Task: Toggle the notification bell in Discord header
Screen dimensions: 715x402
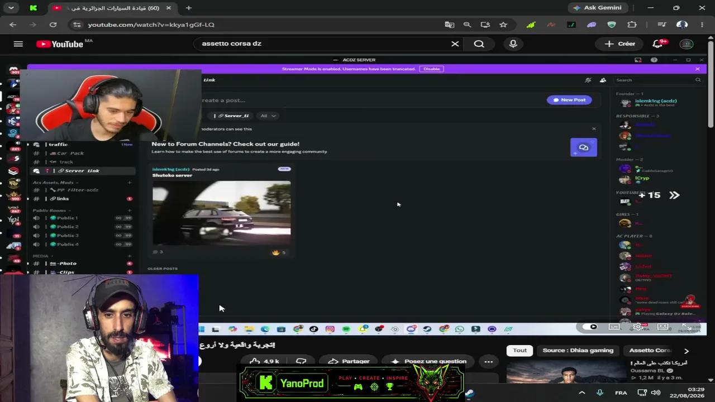Action: 588,80
